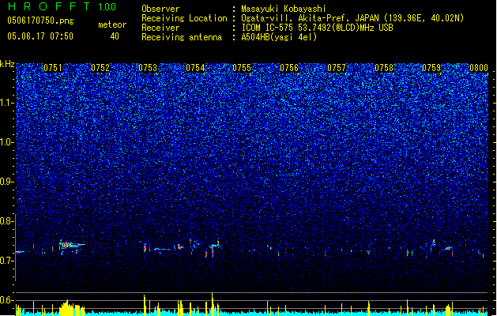Select the meteor count value 40

point(115,36)
